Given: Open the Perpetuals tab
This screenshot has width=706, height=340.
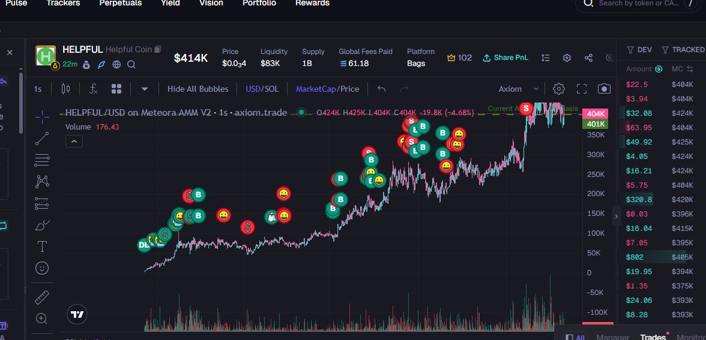Looking at the screenshot, I should (x=120, y=3).
